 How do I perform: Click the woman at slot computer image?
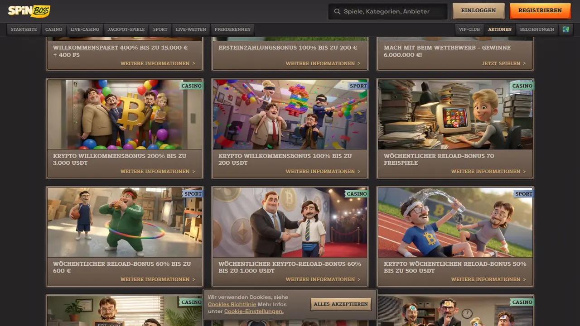coord(455,115)
